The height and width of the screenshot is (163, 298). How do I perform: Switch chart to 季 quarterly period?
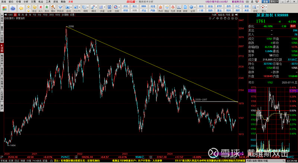click(x=26, y=15)
